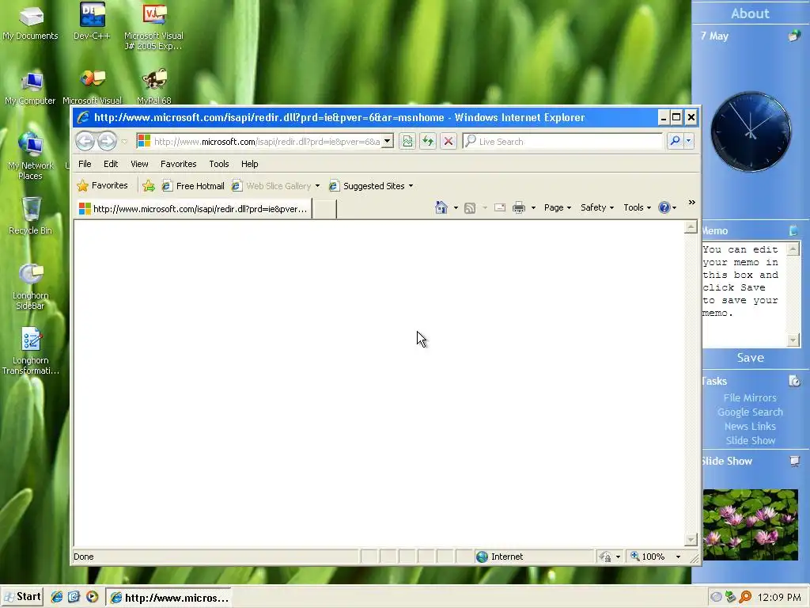
Task: Select the page scrollbar down arrow
Action: 691,540
